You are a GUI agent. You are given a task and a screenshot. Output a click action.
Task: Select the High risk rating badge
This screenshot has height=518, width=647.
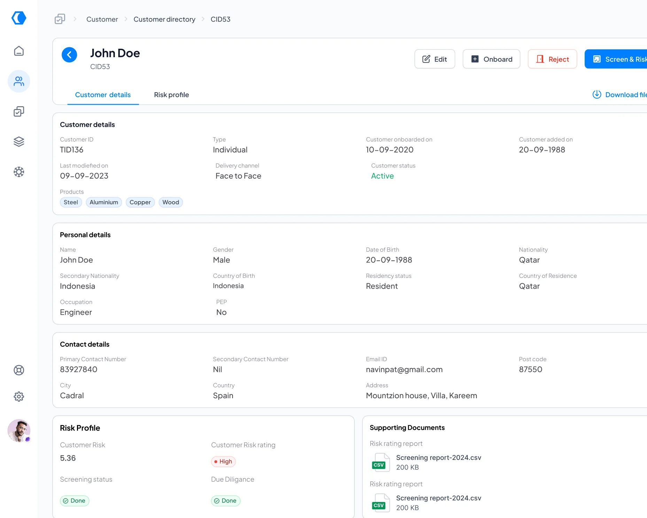pyautogui.click(x=223, y=461)
